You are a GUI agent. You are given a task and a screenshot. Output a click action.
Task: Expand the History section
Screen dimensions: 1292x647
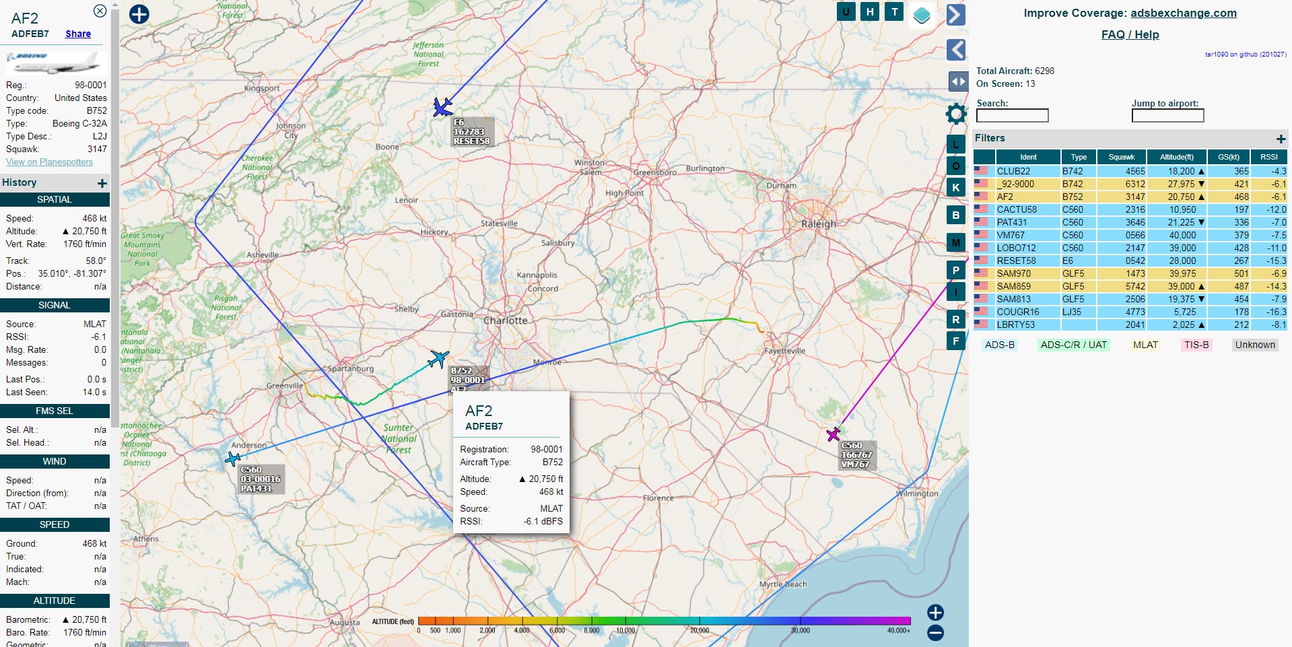coord(102,183)
